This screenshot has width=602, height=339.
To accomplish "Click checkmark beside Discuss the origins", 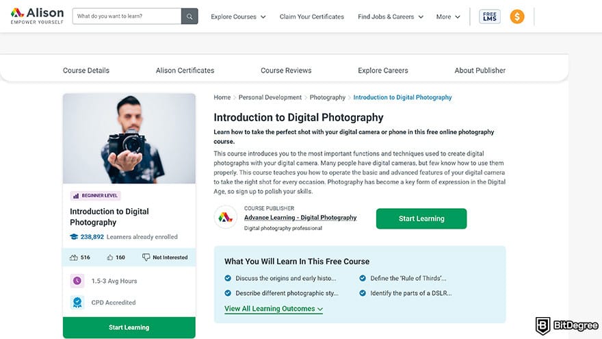I will tap(228, 278).
